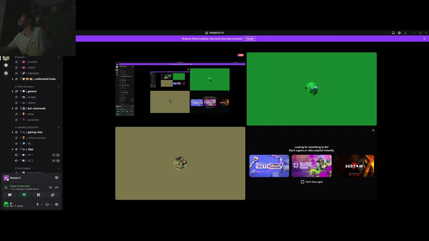The image size is (429, 241).
Task: Open the Voice Connected status details
Action: (x=20, y=186)
